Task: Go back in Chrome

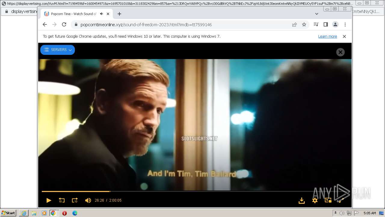Action: click(45, 24)
